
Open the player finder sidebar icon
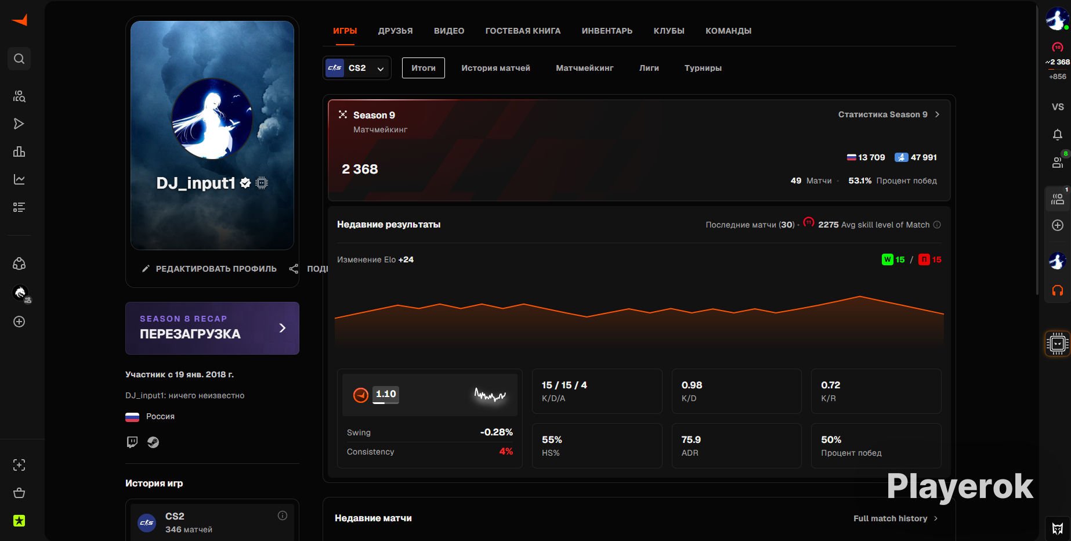point(19,96)
